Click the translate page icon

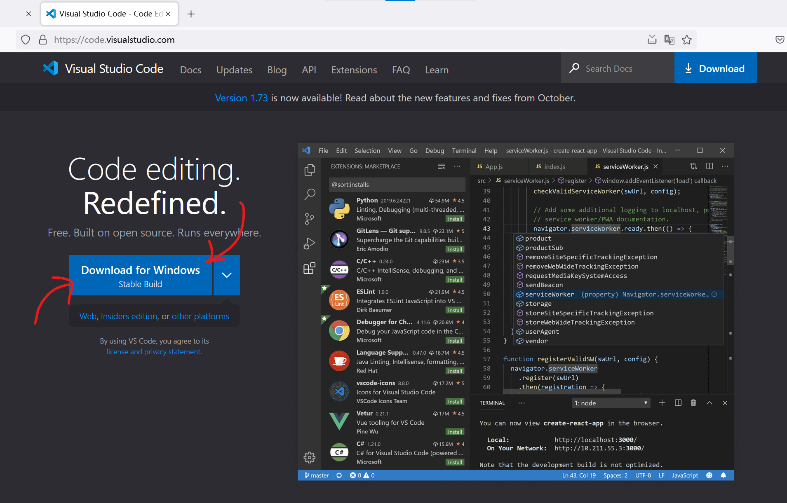669,40
